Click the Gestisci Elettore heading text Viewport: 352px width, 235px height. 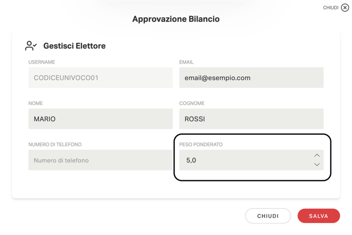click(x=74, y=46)
